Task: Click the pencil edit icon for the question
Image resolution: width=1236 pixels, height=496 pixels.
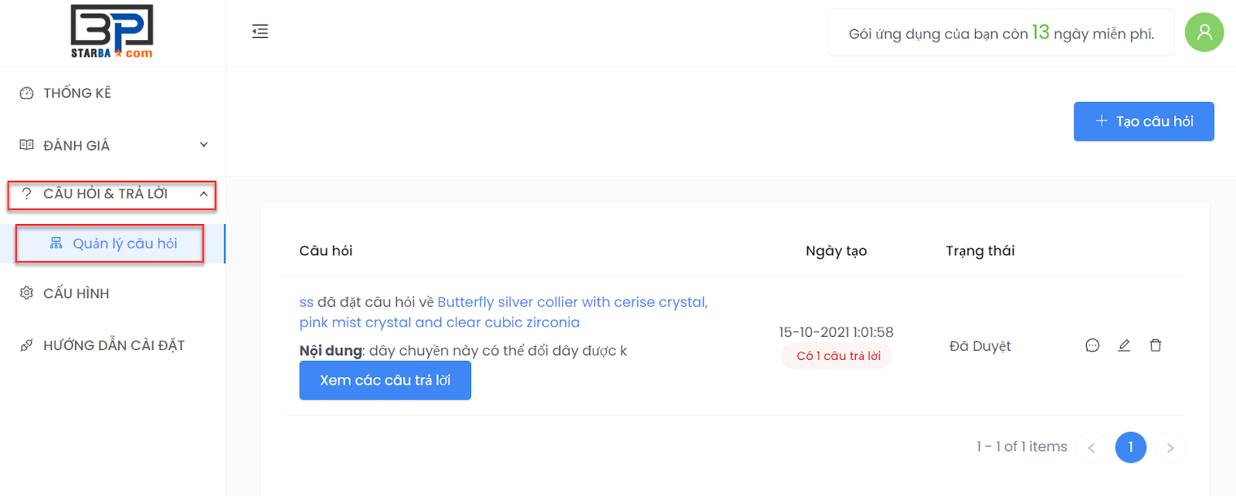Action: pos(1124,345)
